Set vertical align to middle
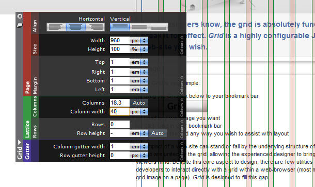 click(x=139, y=27)
